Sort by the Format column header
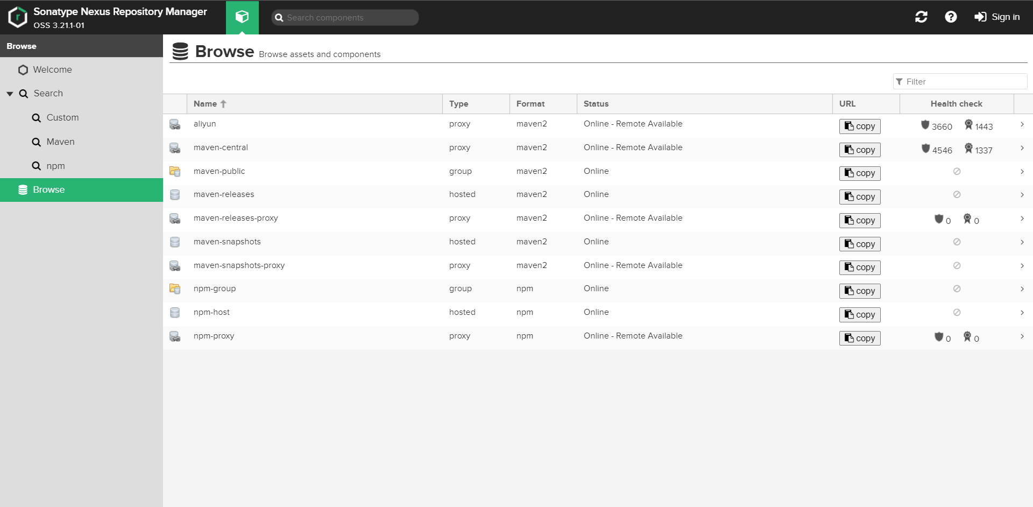Viewport: 1033px width, 507px height. [x=543, y=104]
